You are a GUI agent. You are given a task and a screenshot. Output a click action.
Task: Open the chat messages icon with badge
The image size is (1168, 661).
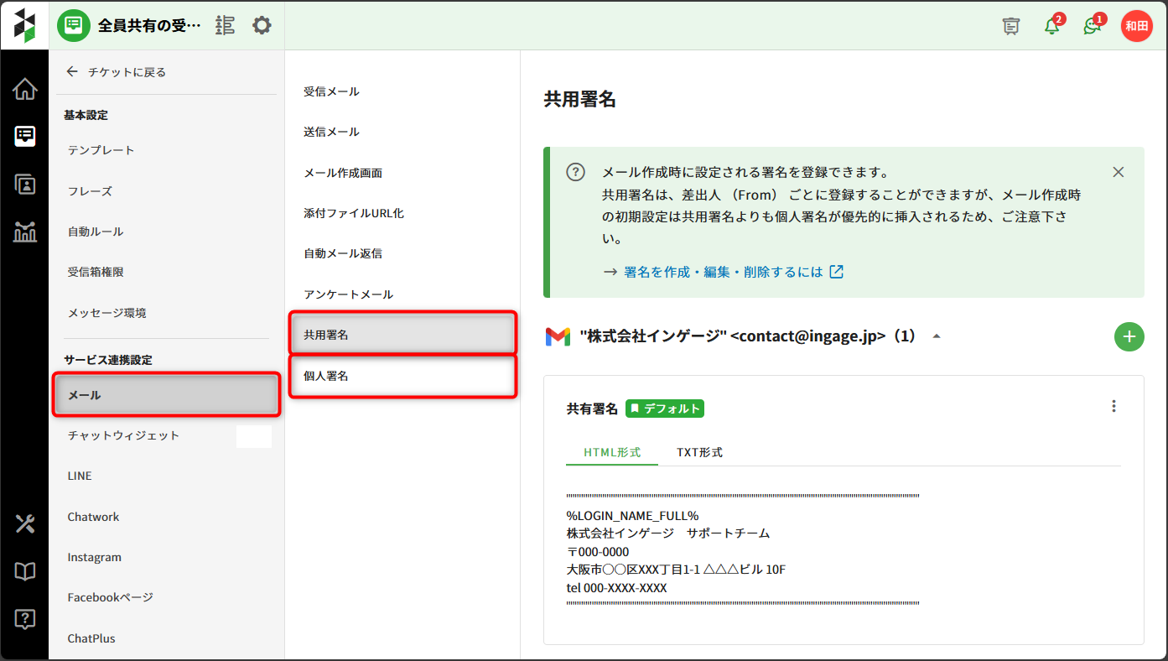coord(1092,26)
